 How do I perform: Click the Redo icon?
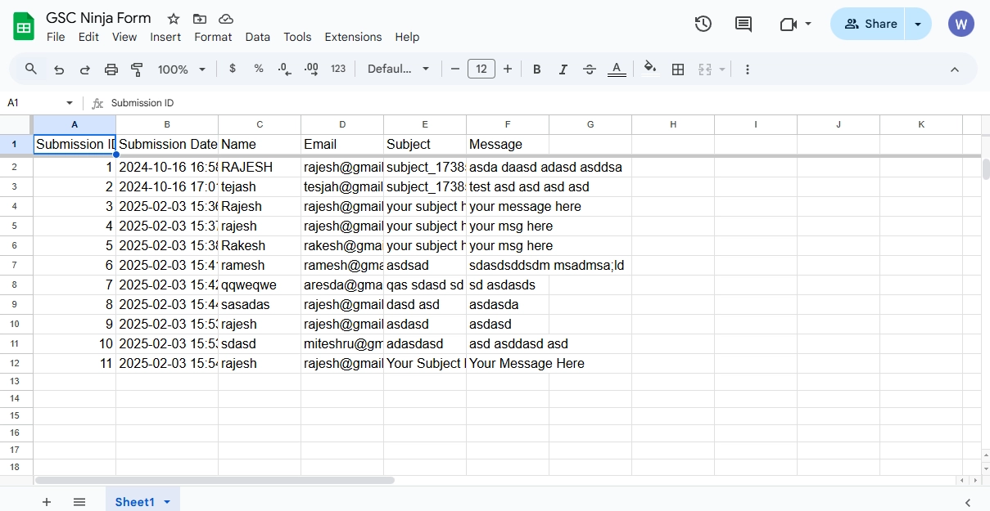pos(84,69)
